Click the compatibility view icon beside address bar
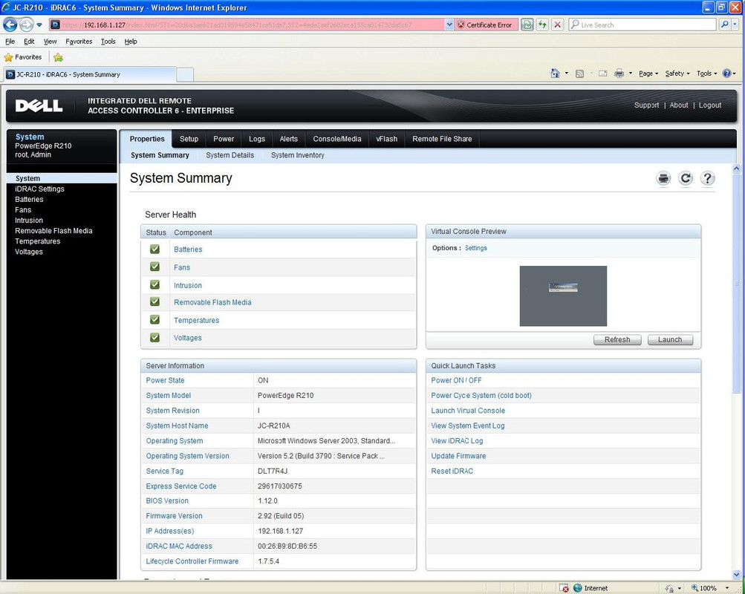 coord(527,25)
